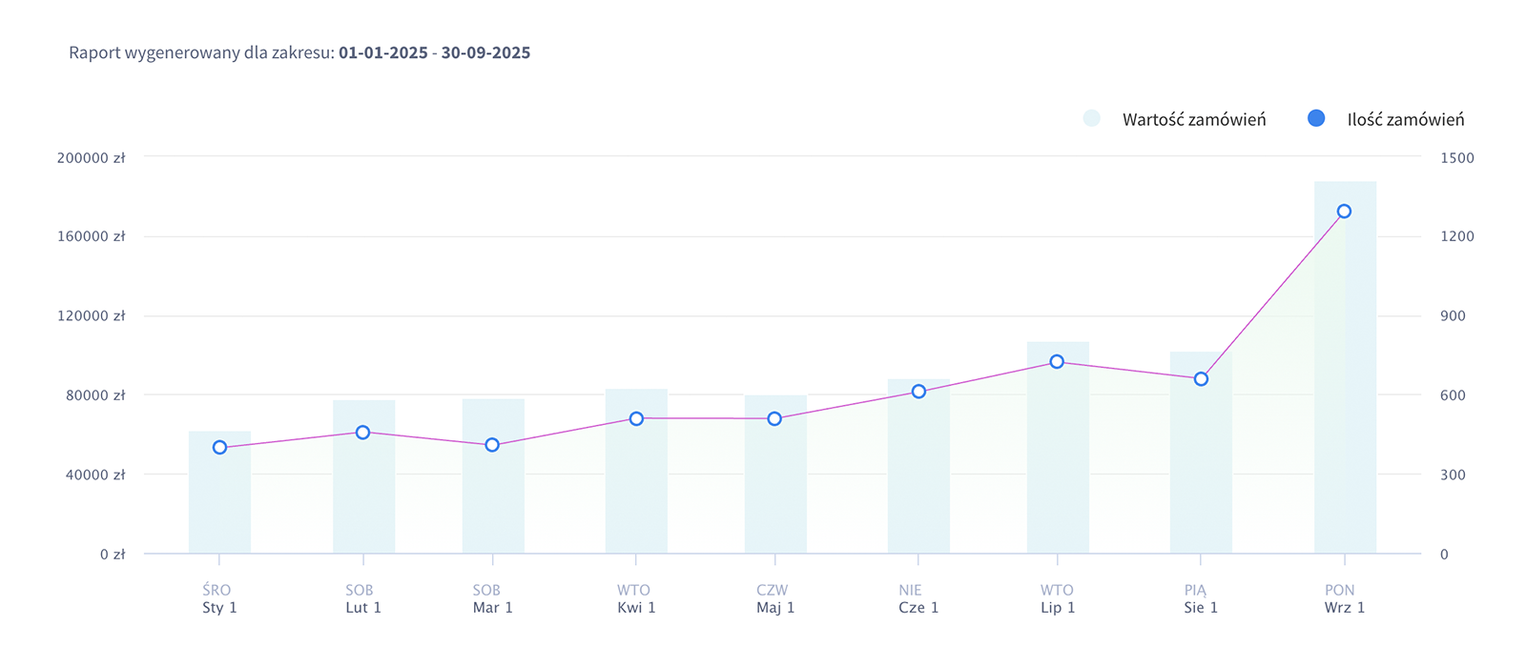Image resolution: width=1526 pixels, height=667 pixels.
Task: Select the order count point for Mar 1
Action: click(x=492, y=445)
